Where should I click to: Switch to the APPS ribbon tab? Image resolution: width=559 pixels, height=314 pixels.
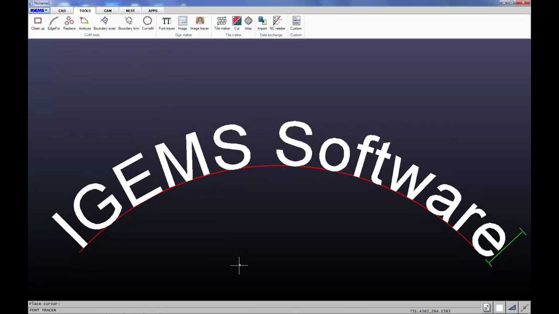click(x=153, y=10)
